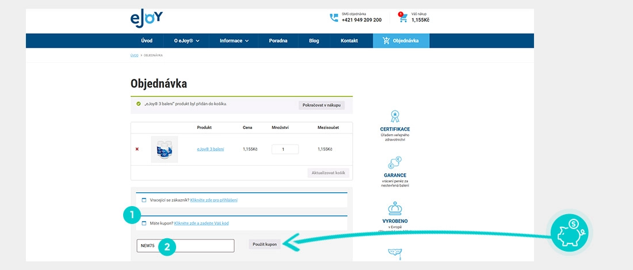Open the eJoy® 3 balení product link

(x=210, y=149)
